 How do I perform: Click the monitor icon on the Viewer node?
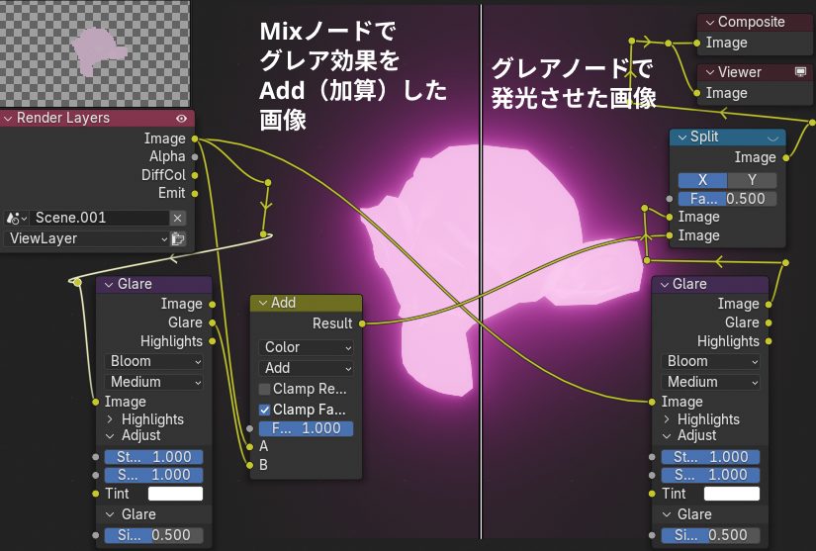coord(800,72)
